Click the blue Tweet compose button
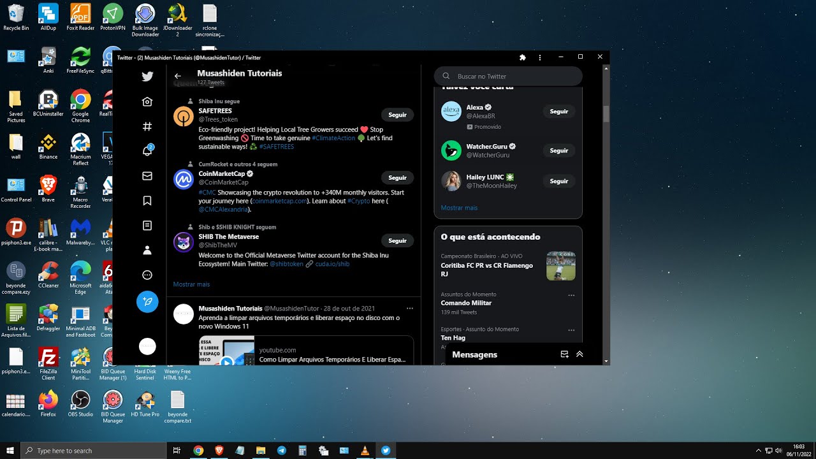816x459 pixels. (x=147, y=302)
